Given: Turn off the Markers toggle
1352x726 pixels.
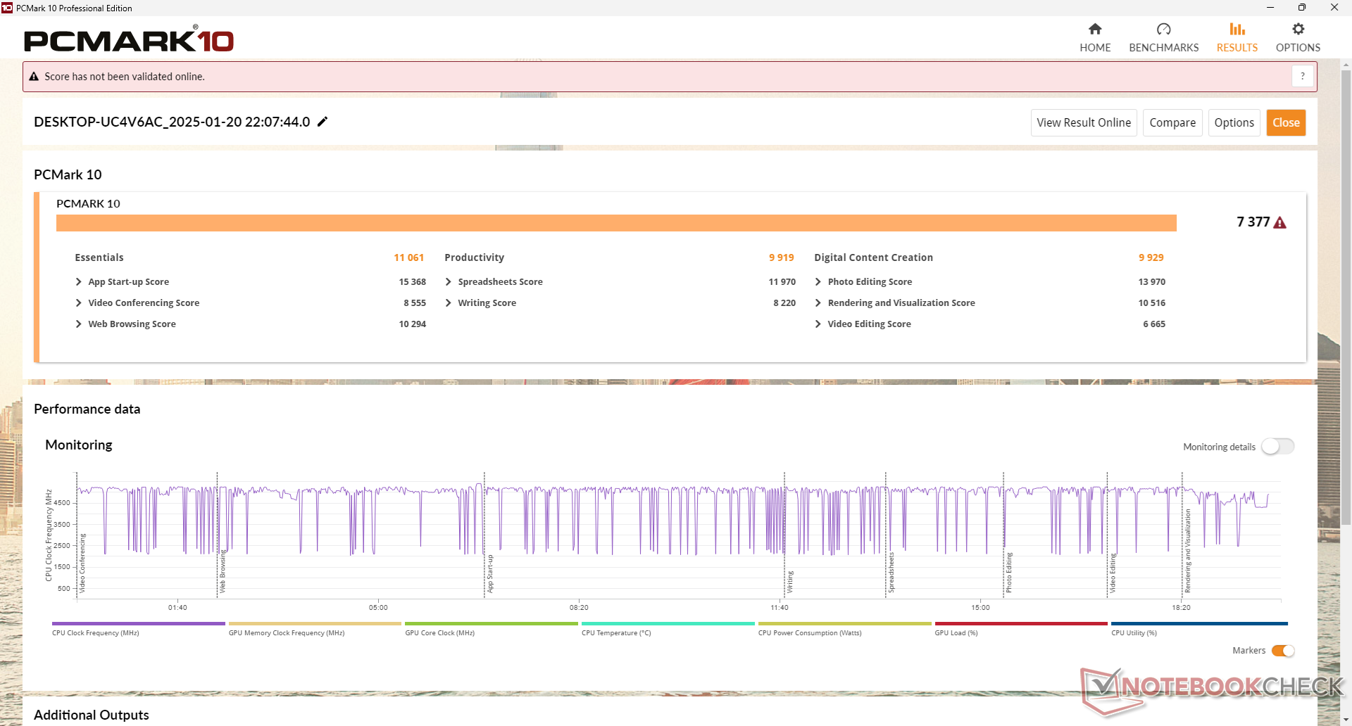Looking at the screenshot, I should click(1283, 651).
